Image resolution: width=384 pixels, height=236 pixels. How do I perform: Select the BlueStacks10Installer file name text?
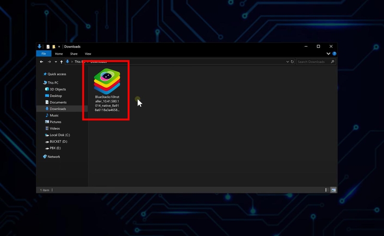(107, 103)
